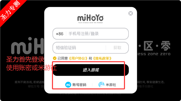Click the miHoYo logo in dialog
The height and width of the screenshot is (101, 181).
click(x=90, y=19)
